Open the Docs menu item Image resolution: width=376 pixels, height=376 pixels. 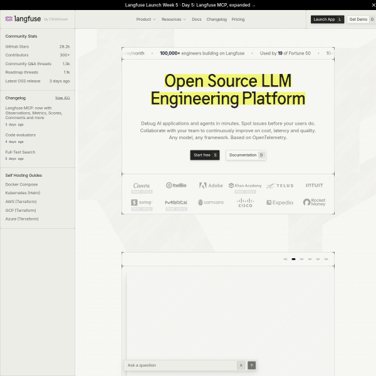(196, 19)
